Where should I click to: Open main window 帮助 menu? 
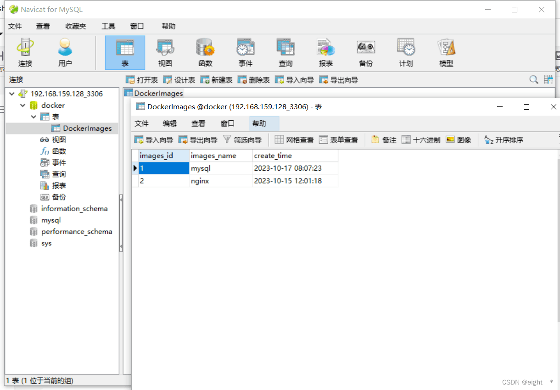click(x=168, y=26)
